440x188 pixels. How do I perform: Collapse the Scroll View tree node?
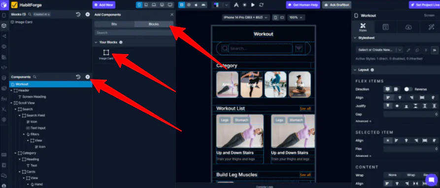(x=11, y=103)
